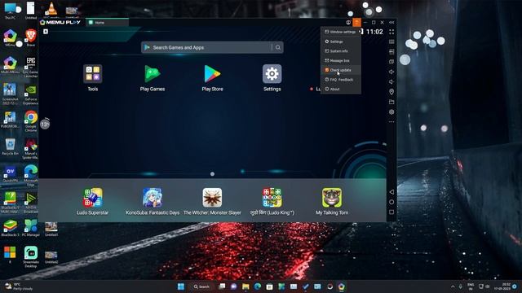Select About in the menu
The height and width of the screenshot is (293, 522).
pos(341,89)
